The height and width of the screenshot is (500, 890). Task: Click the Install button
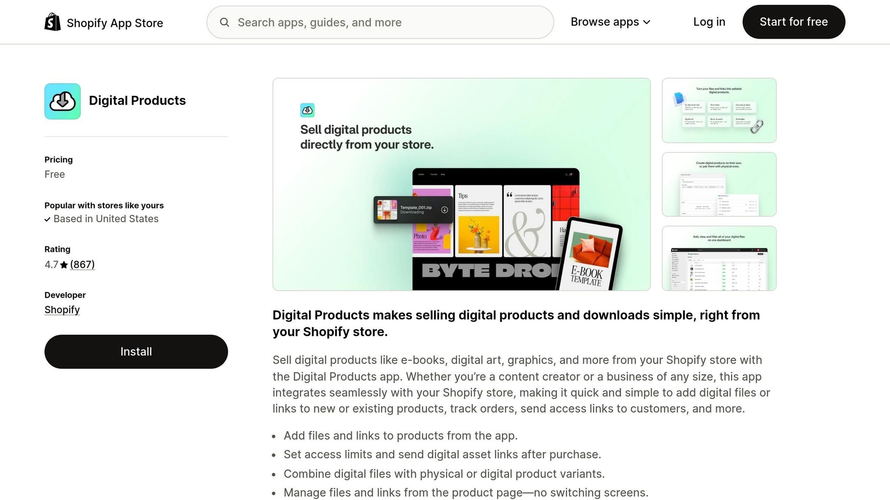click(x=136, y=352)
